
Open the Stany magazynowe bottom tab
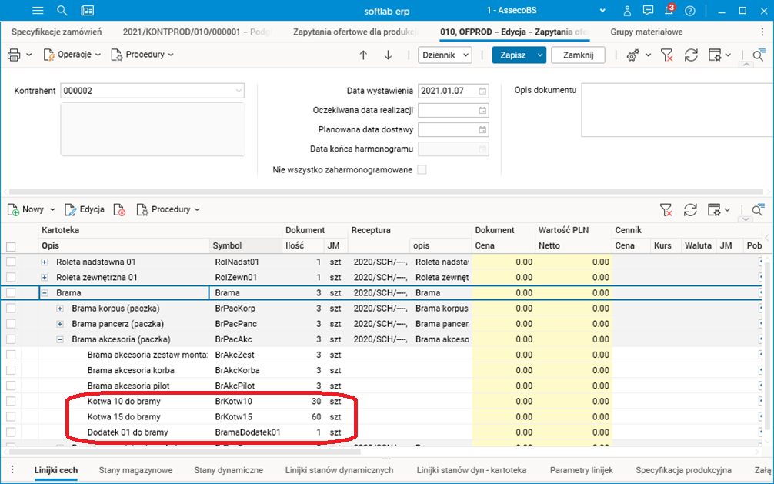pos(135,470)
